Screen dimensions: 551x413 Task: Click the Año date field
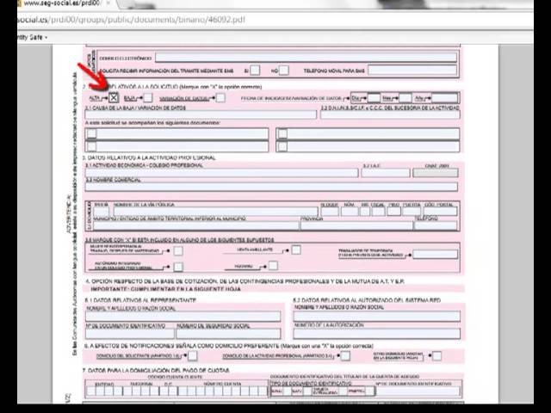[x=438, y=98]
